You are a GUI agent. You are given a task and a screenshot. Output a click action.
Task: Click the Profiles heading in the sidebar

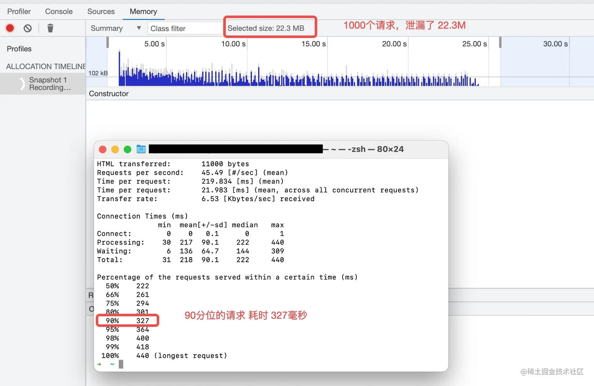point(19,49)
